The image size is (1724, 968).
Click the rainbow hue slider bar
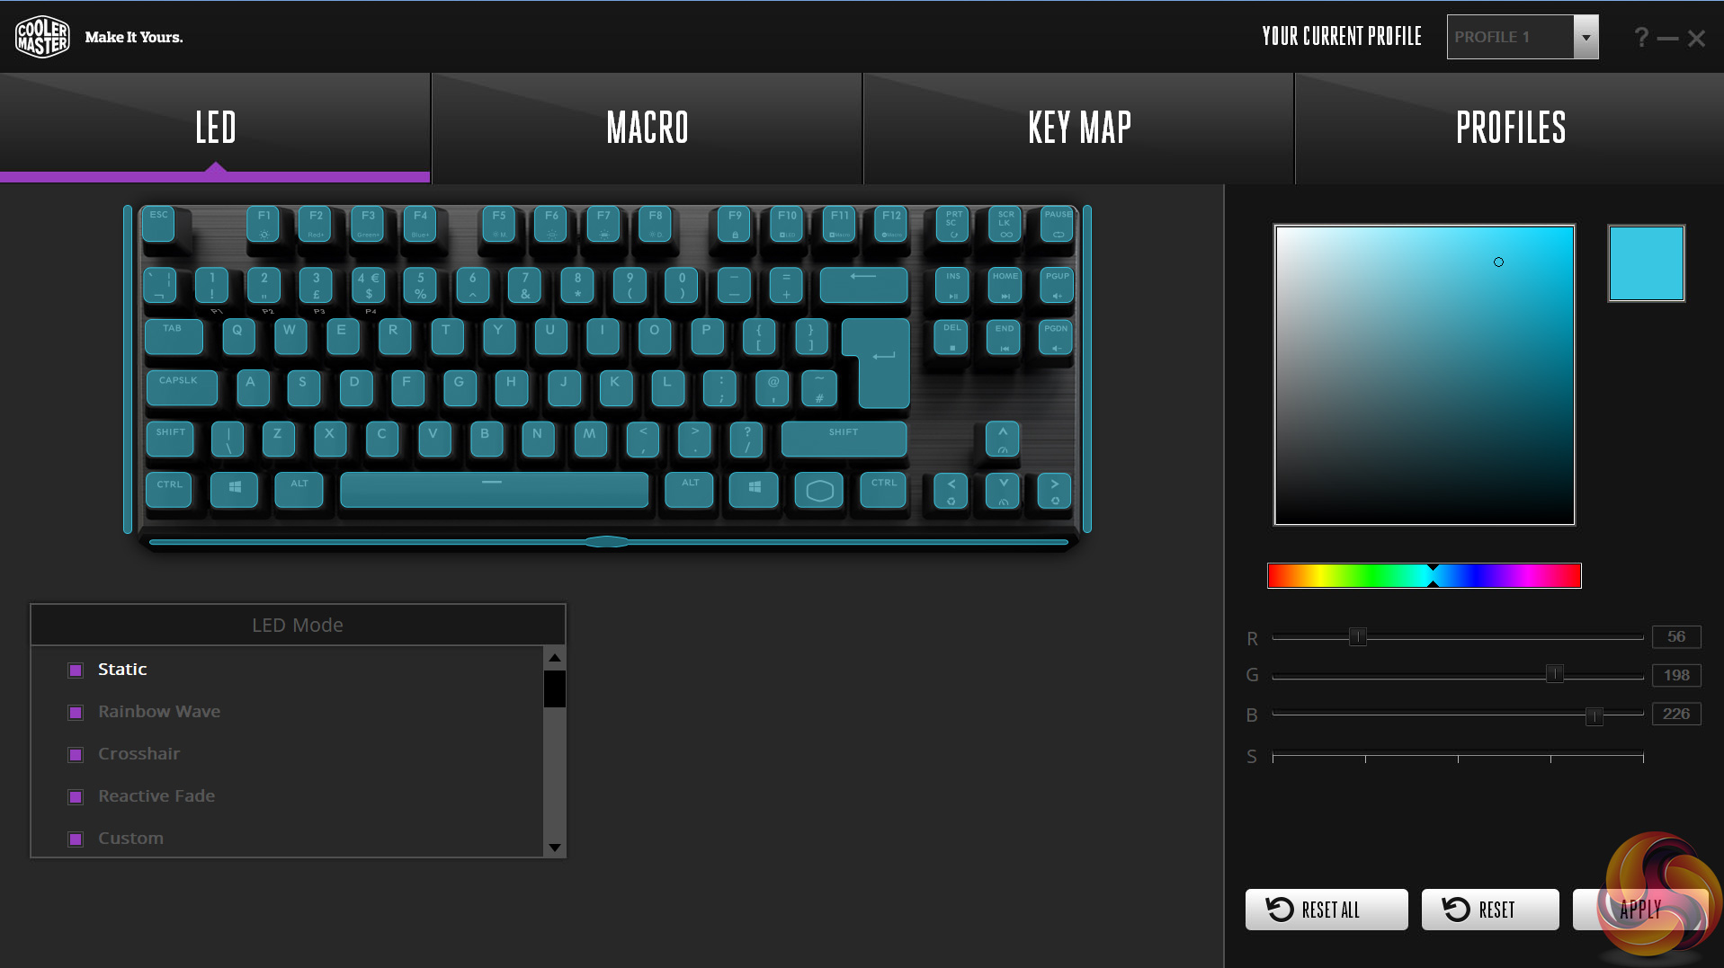1425,575
